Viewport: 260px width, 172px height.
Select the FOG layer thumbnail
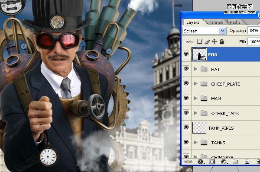[199, 54]
